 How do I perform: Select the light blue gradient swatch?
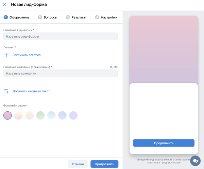(x=51, y=115)
